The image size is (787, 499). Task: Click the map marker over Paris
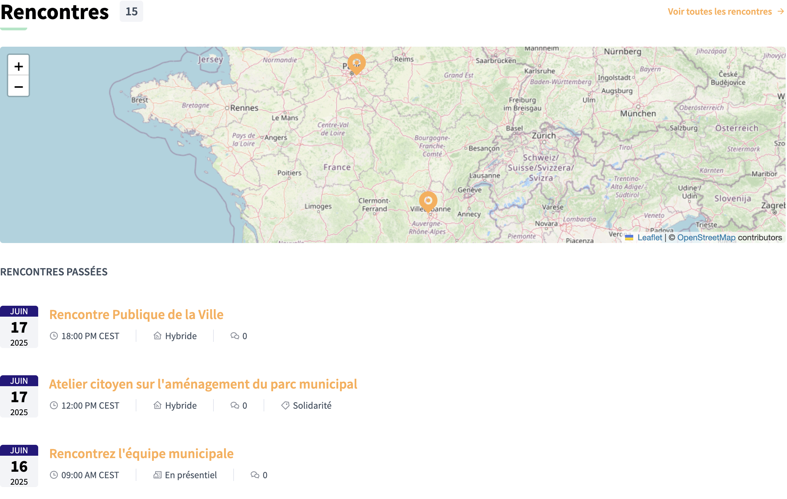356,63
